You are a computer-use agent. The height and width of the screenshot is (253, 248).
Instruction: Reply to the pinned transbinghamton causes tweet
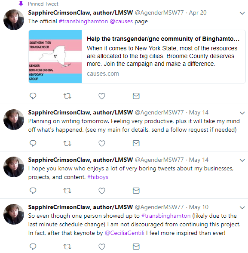click(x=33, y=96)
